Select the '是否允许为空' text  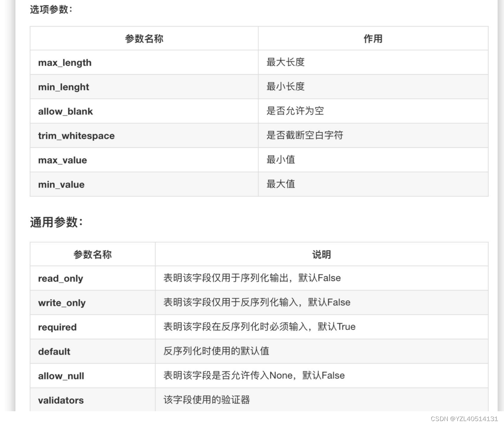coord(295,111)
